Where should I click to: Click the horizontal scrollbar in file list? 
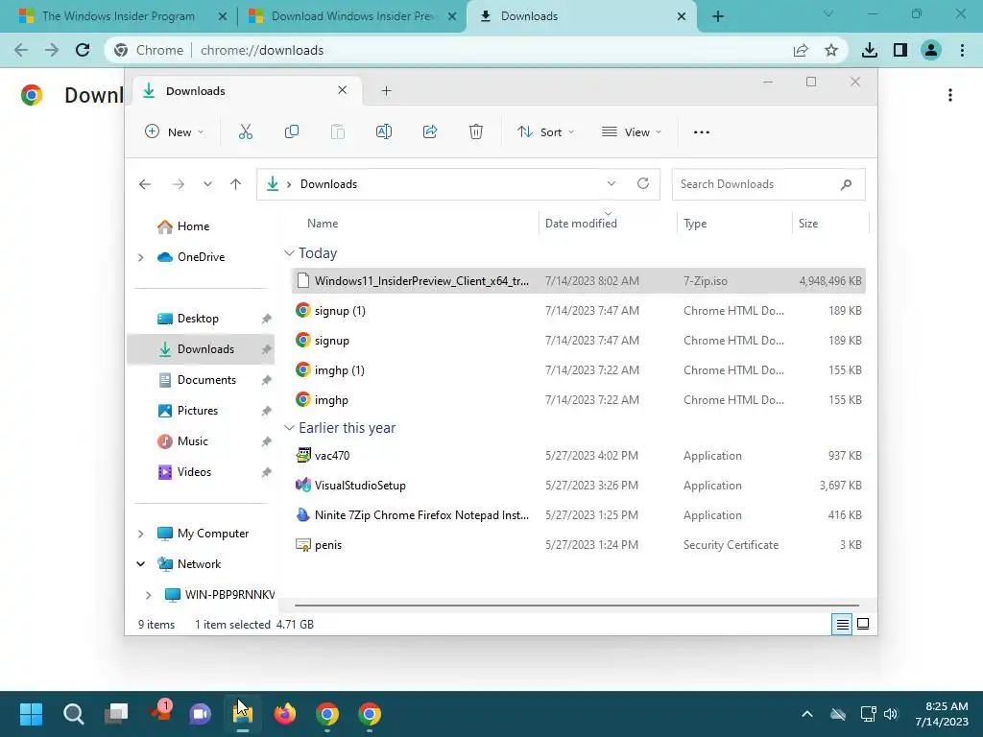pos(576,606)
